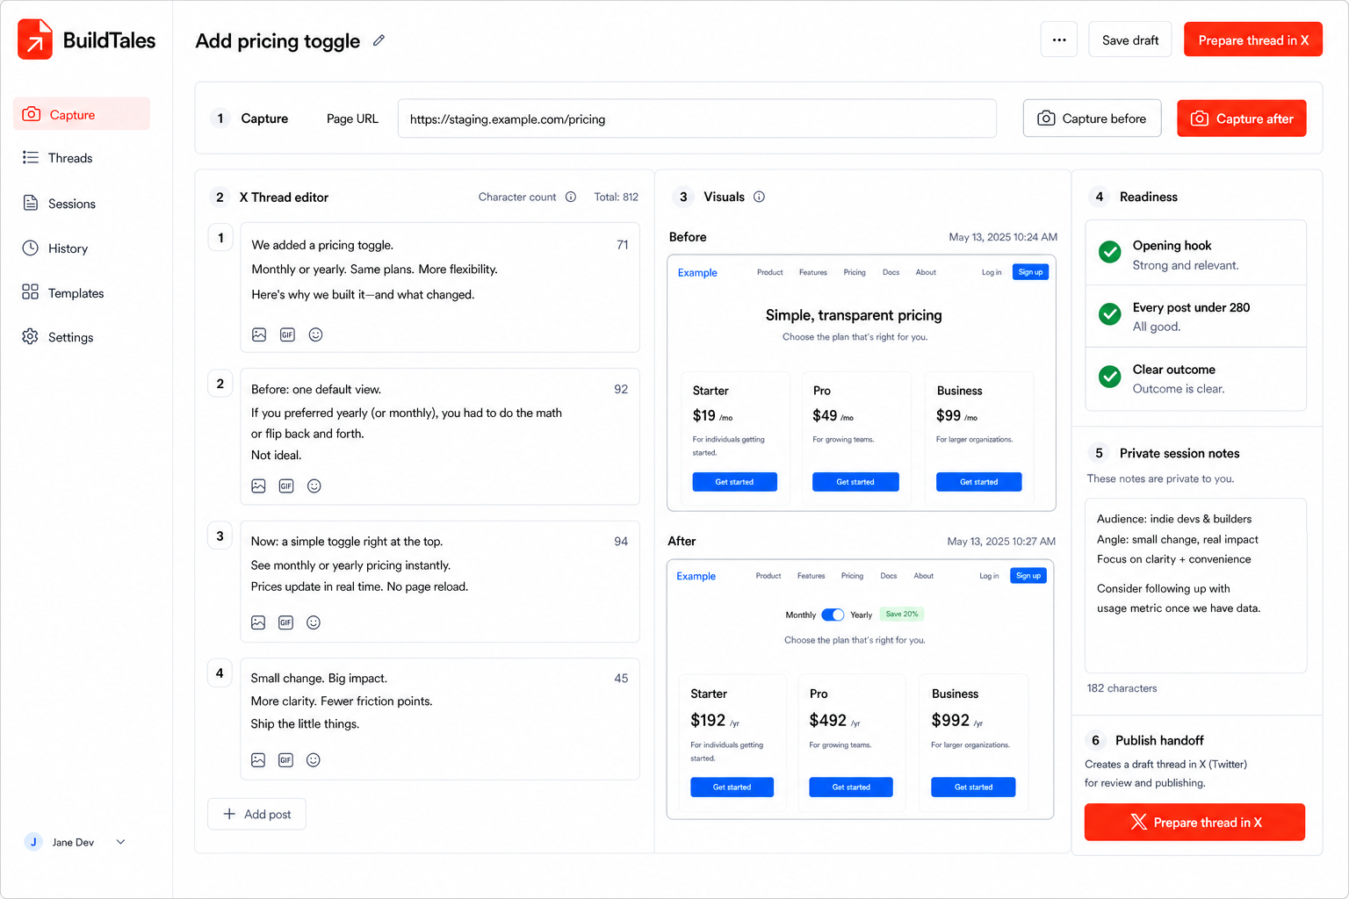1349x899 pixels.
Task: Click Starter 'Get started' in Before preview
Action: [x=734, y=482]
